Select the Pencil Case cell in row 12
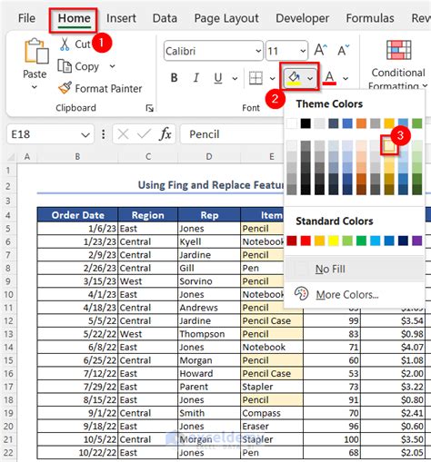Image resolution: width=431 pixels, height=462 pixels. tap(272, 320)
